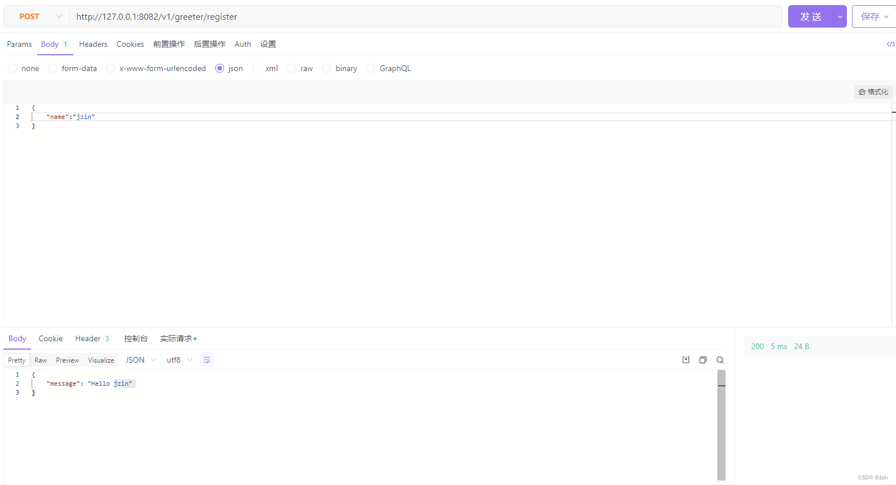Select the Pretty view mode
This screenshot has width=896, height=485.
pos(17,360)
